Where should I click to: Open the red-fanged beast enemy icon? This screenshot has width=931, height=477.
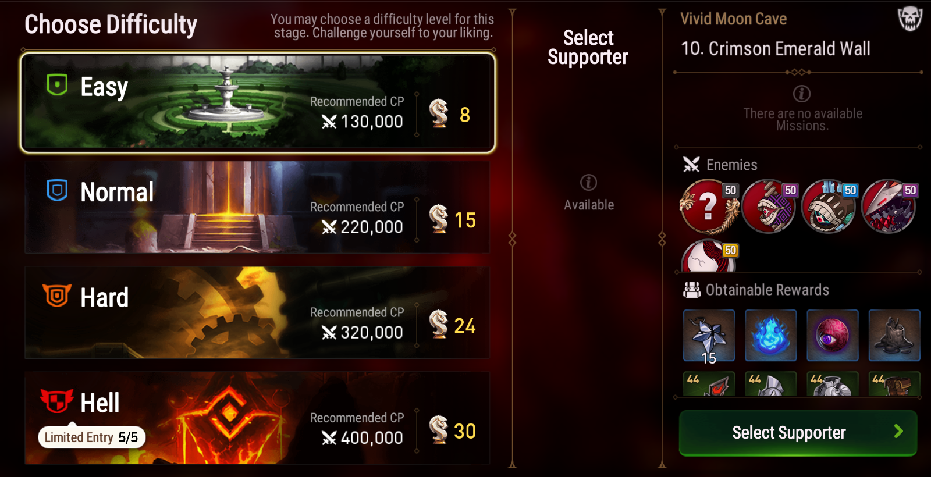889,206
